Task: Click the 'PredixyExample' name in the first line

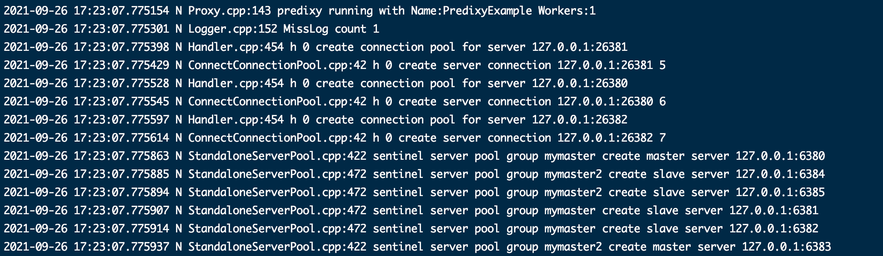Action: coord(487,11)
